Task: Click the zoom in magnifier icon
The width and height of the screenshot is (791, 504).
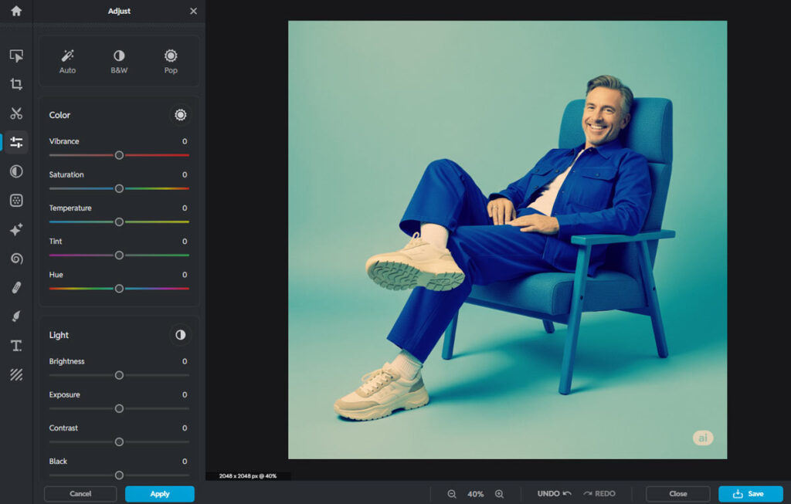Action: click(499, 494)
